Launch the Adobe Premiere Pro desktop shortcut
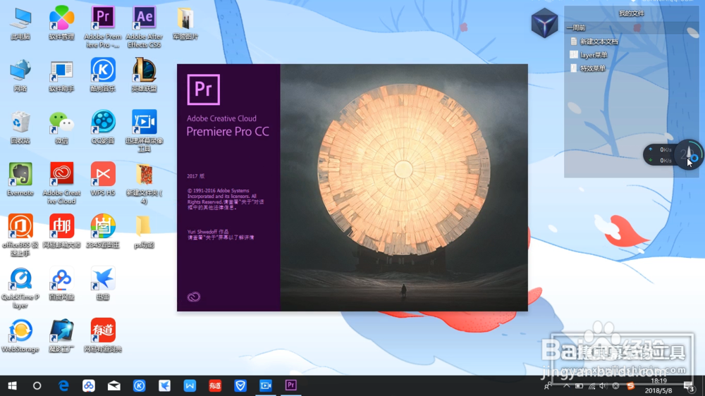Screen dimensions: 705x396 pyautogui.click(x=102, y=27)
